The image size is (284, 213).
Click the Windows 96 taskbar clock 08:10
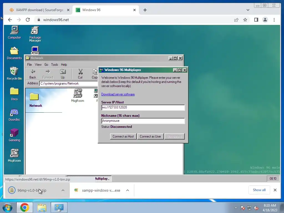pyautogui.click(x=273, y=179)
